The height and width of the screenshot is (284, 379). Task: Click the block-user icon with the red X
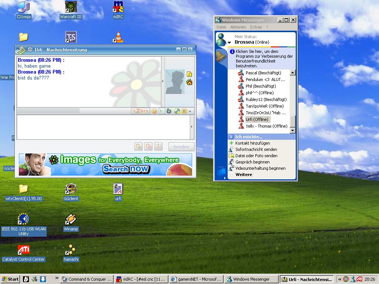(148, 146)
